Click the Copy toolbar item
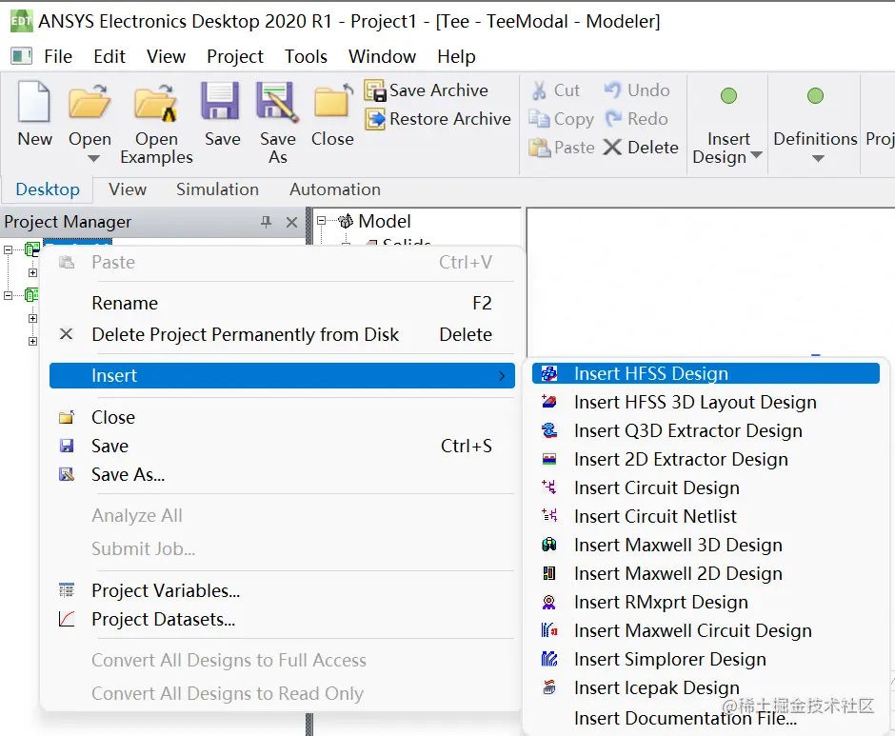The image size is (895, 736). click(x=561, y=119)
